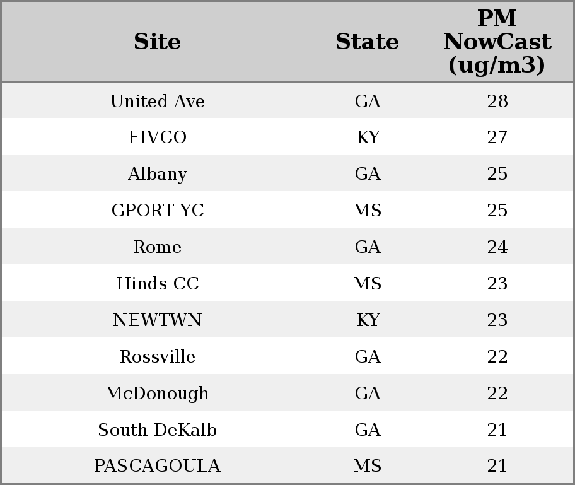
Task: Click the PM NowCast column header
Action: click(497, 42)
